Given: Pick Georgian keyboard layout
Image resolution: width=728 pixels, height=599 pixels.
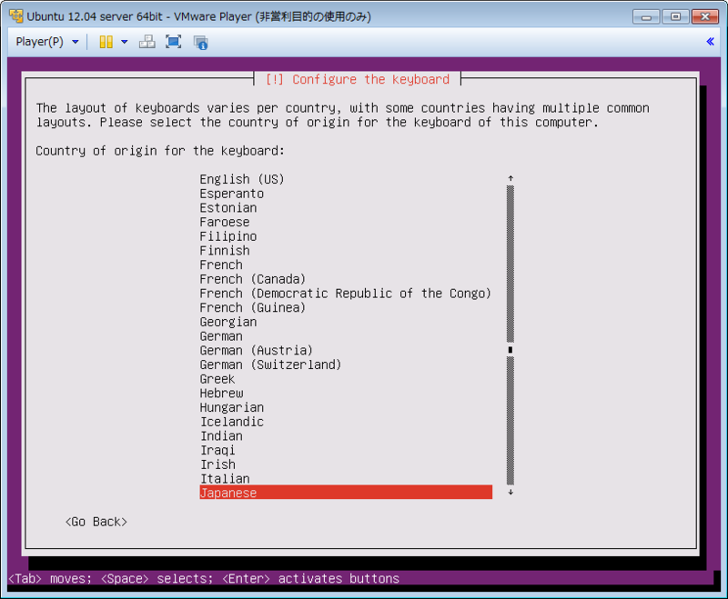Looking at the screenshot, I should pyautogui.click(x=228, y=322).
